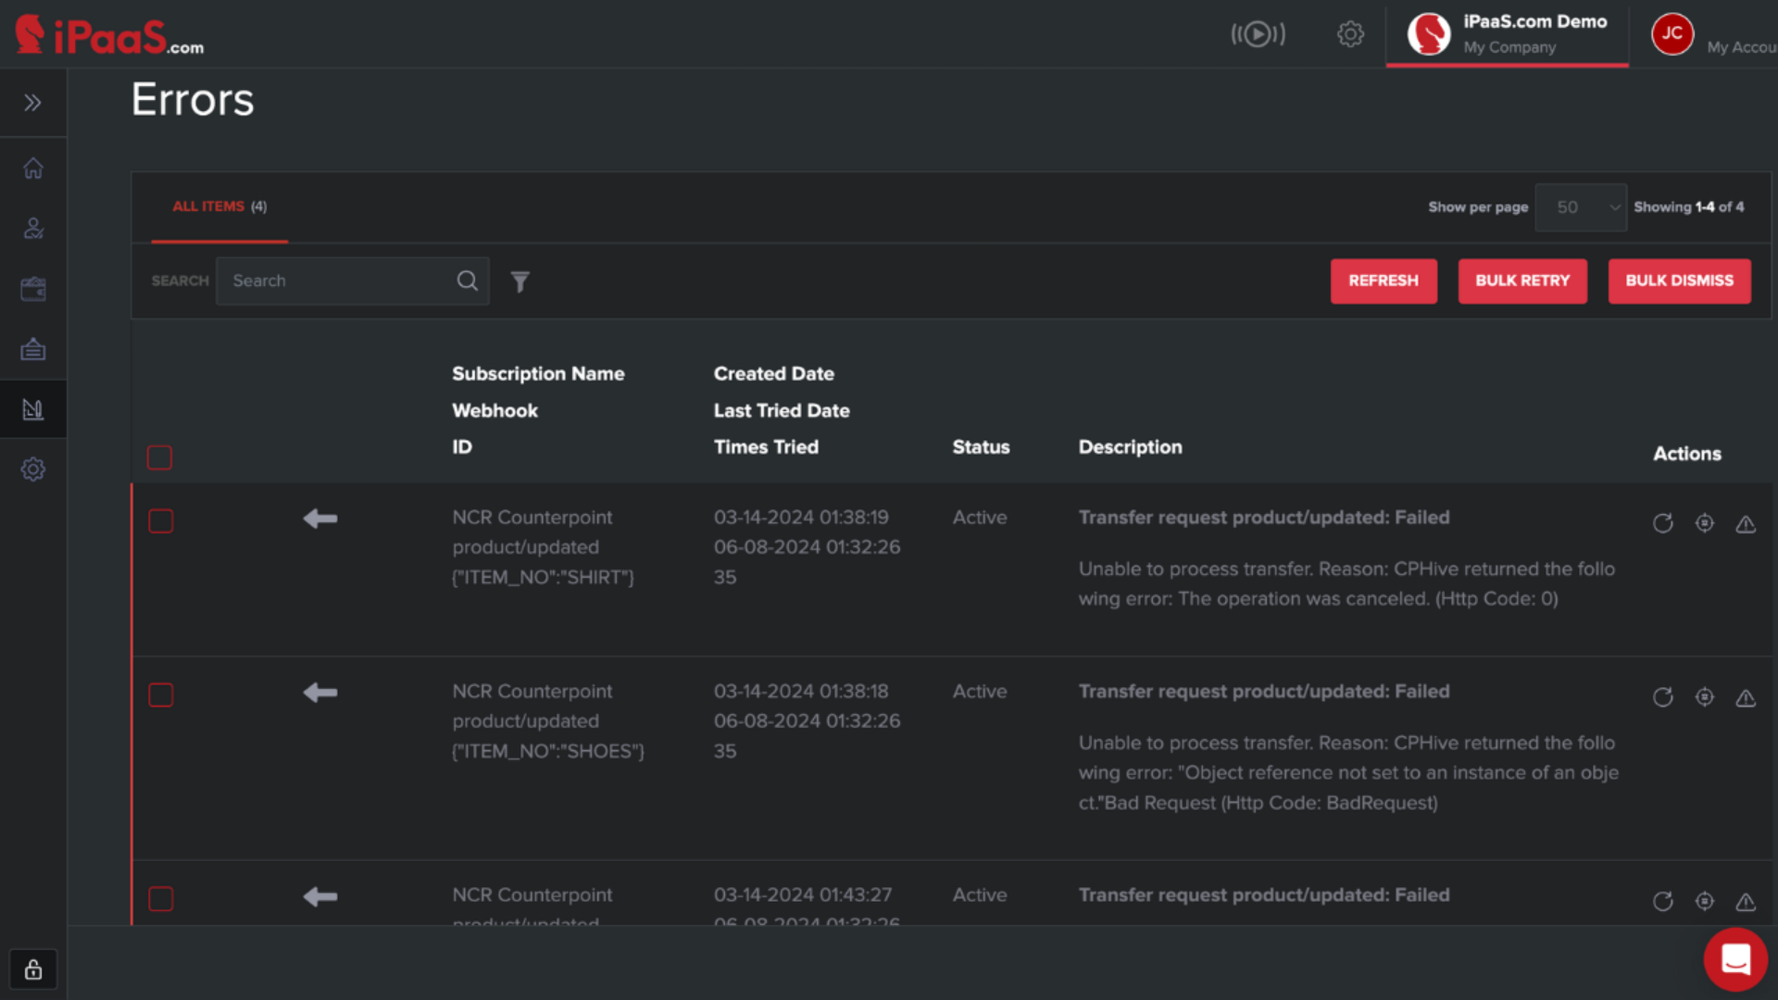The height and width of the screenshot is (1000, 1778).
Task: Select the ALL ITEMS tab
Action: (x=219, y=206)
